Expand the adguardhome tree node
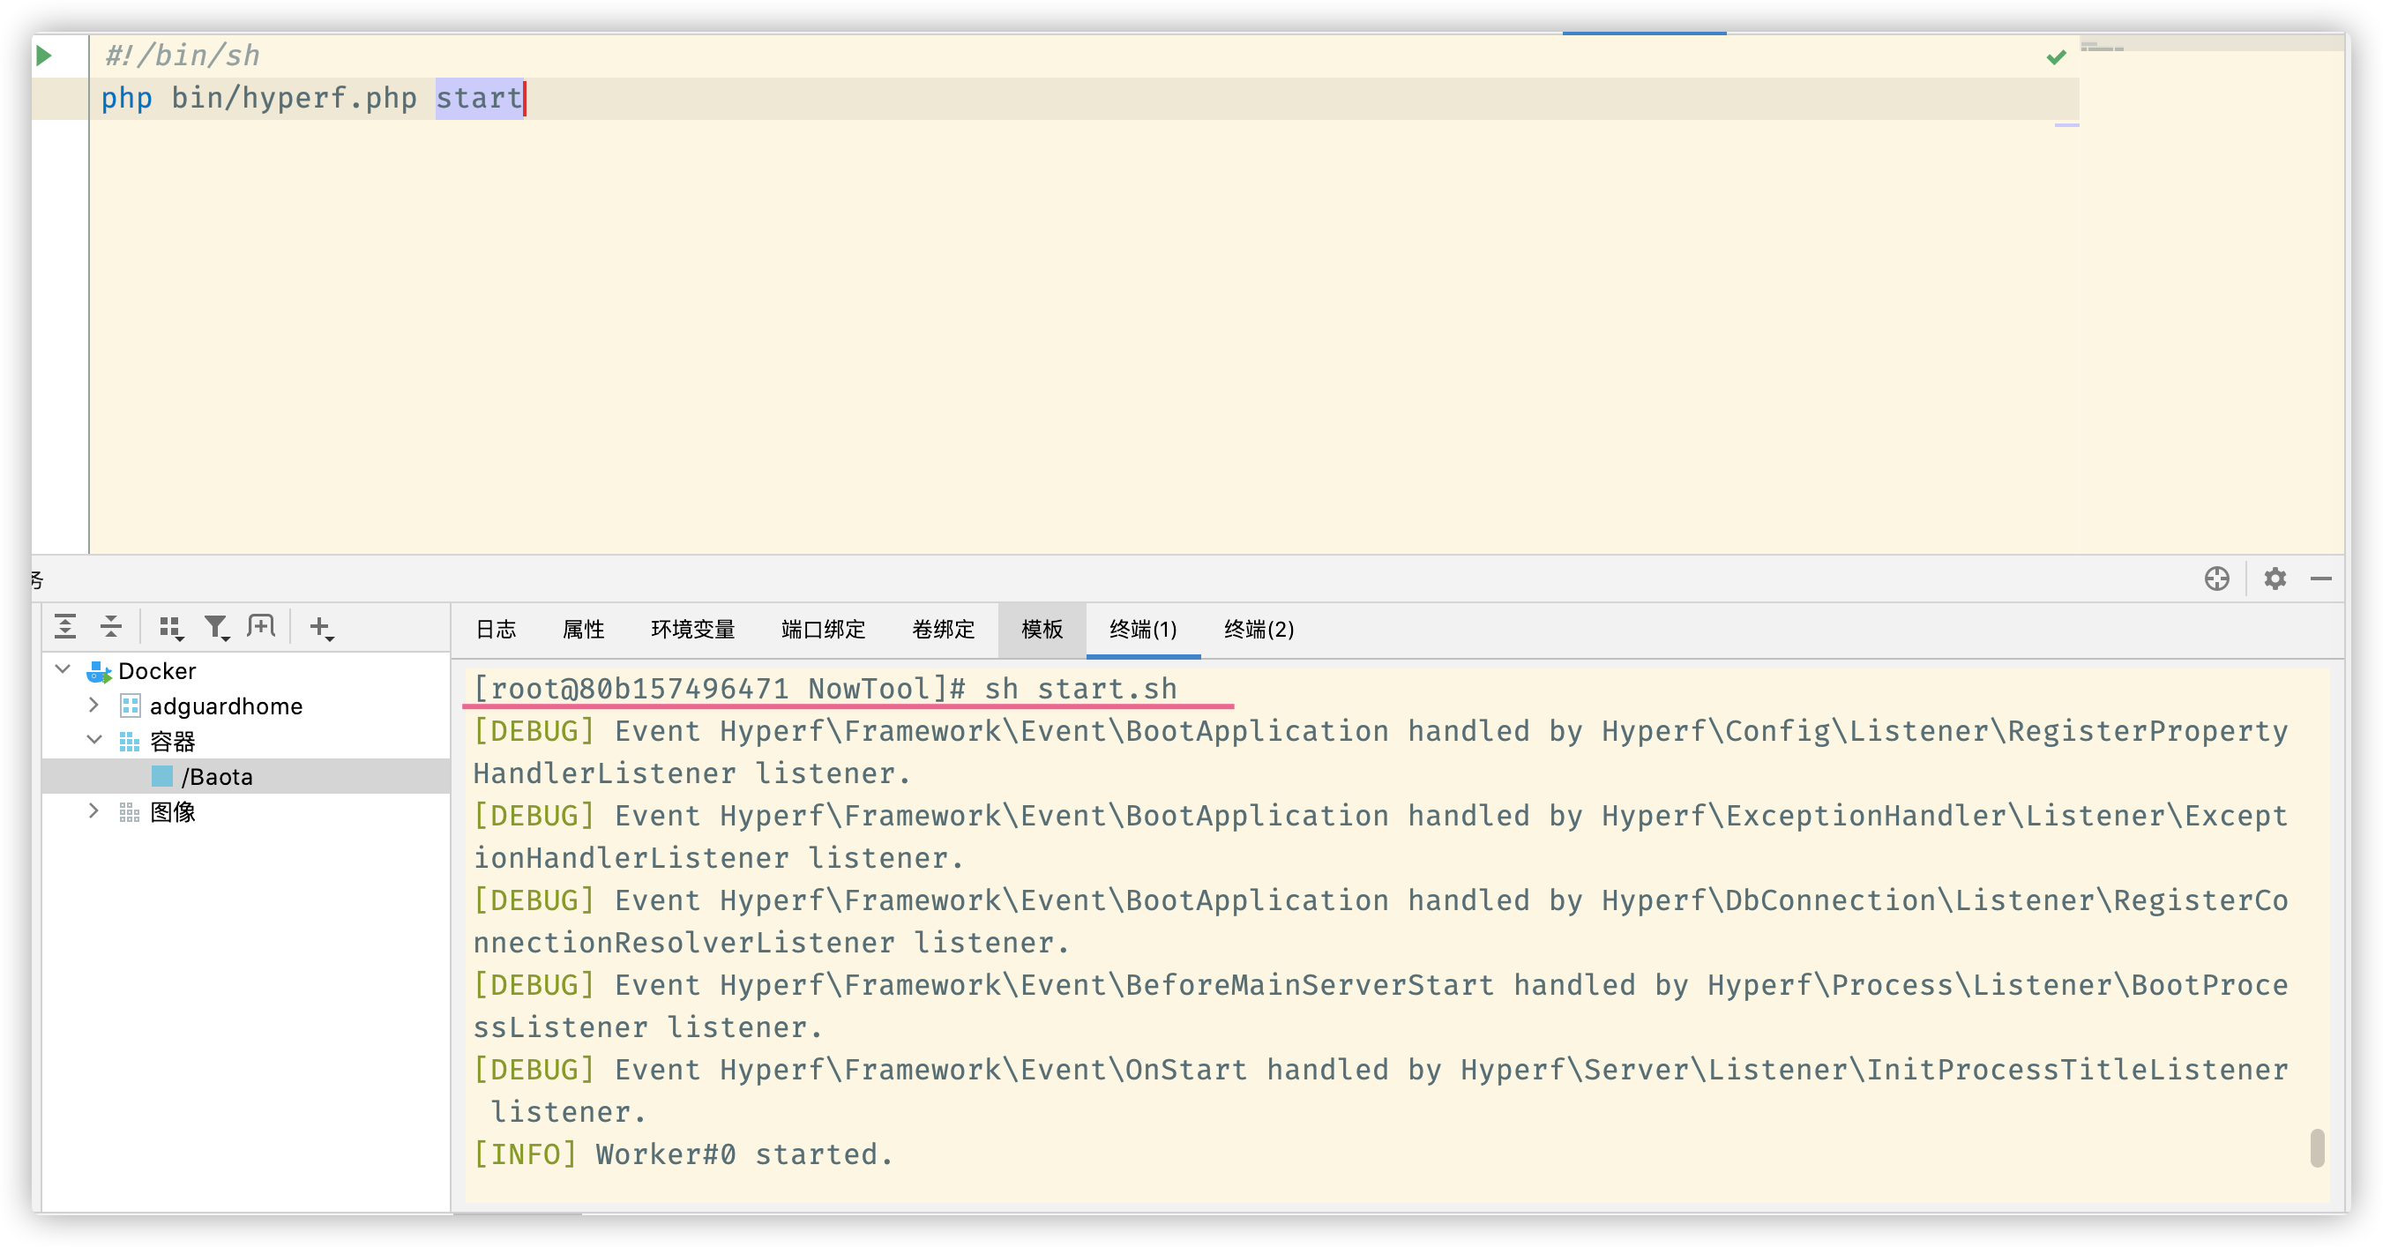The height and width of the screenshot is (1247, 2383). coord(93,705)
